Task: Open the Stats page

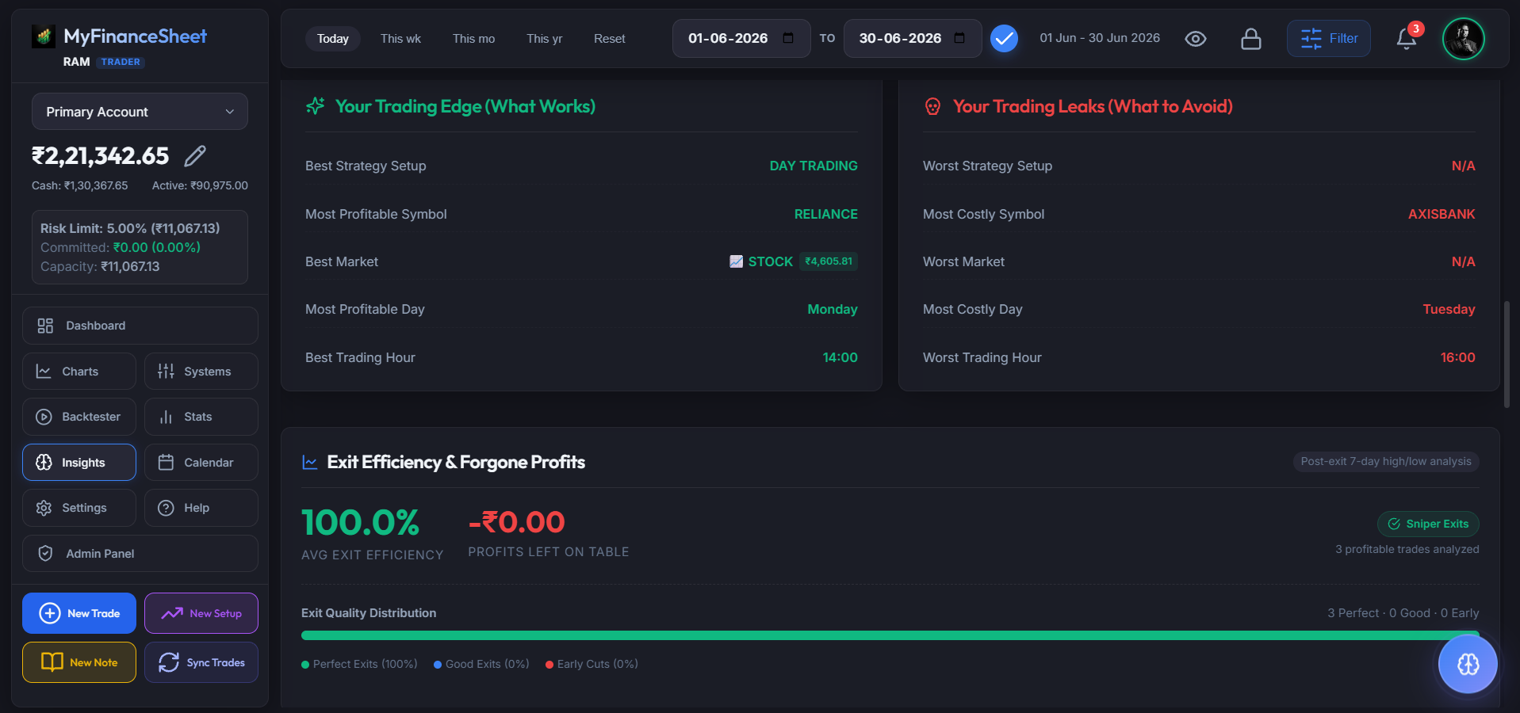Action: pyautogui.click(x=201, y=417)
